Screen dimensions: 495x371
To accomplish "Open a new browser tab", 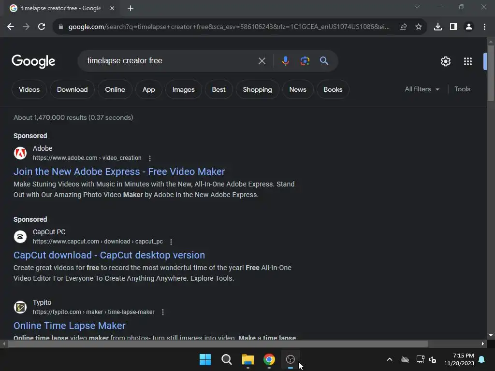I will (x=131, y=8).
